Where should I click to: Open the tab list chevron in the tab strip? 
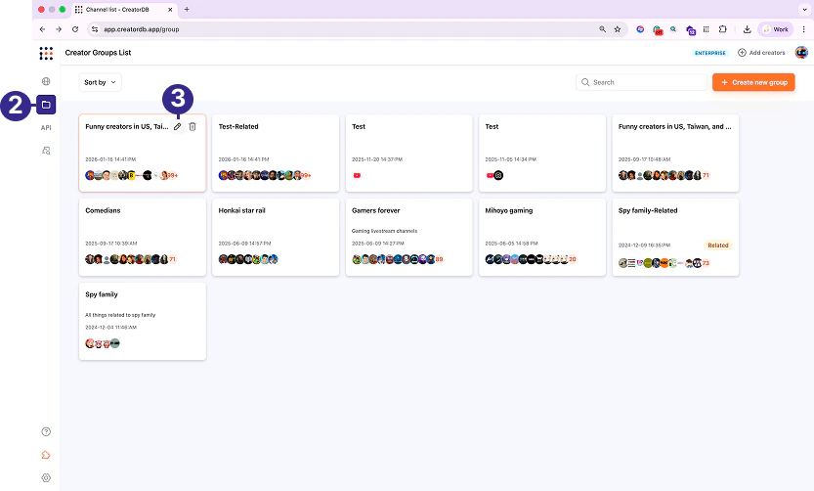(x=804, y=10)
